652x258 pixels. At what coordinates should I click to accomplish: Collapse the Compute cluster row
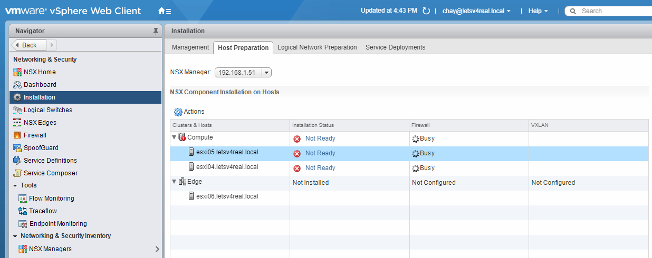pos(174,137)
